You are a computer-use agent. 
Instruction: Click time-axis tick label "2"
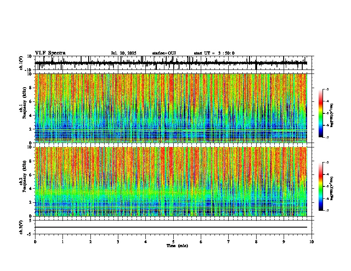click(90, 242)
